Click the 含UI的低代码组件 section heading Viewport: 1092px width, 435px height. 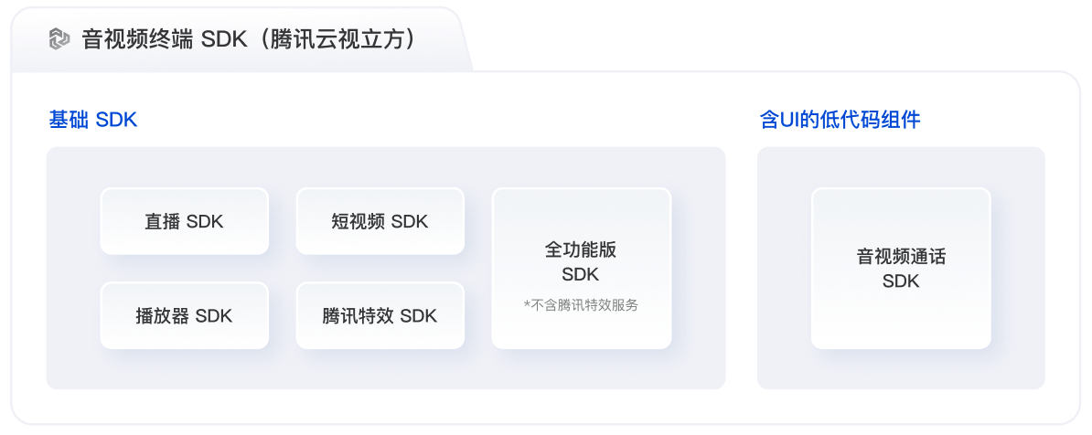840,120
